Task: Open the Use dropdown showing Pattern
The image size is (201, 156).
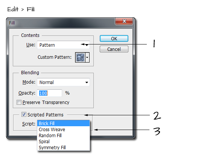Action: pos(63,45)
